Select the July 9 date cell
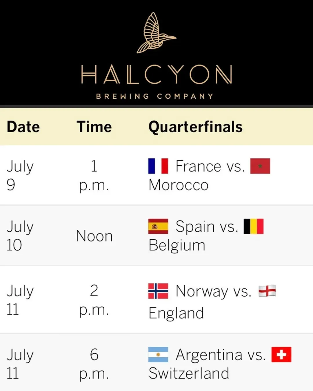This screenshot has width=313, height=391. [20, 175]
